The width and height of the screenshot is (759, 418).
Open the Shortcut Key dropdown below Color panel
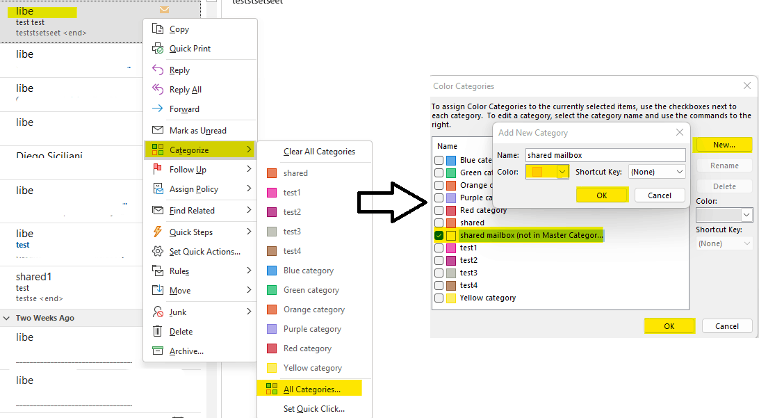[747, 243]
